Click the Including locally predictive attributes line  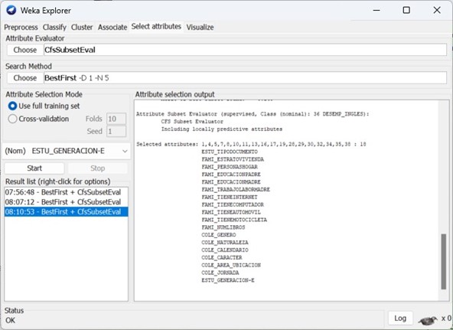(x=222, y=129)
